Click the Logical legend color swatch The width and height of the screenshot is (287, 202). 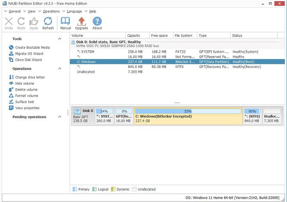[x=94, y=189]
